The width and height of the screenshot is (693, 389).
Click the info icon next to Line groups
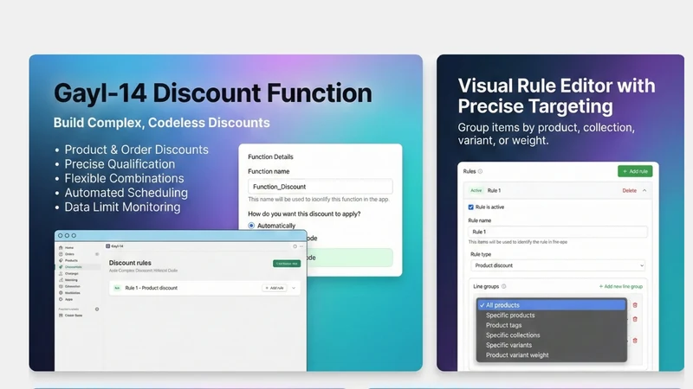coord(504,286)
